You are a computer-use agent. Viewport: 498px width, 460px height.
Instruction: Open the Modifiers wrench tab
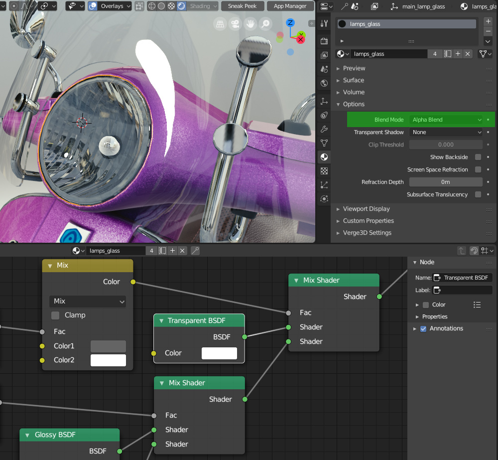click(324, 130)
